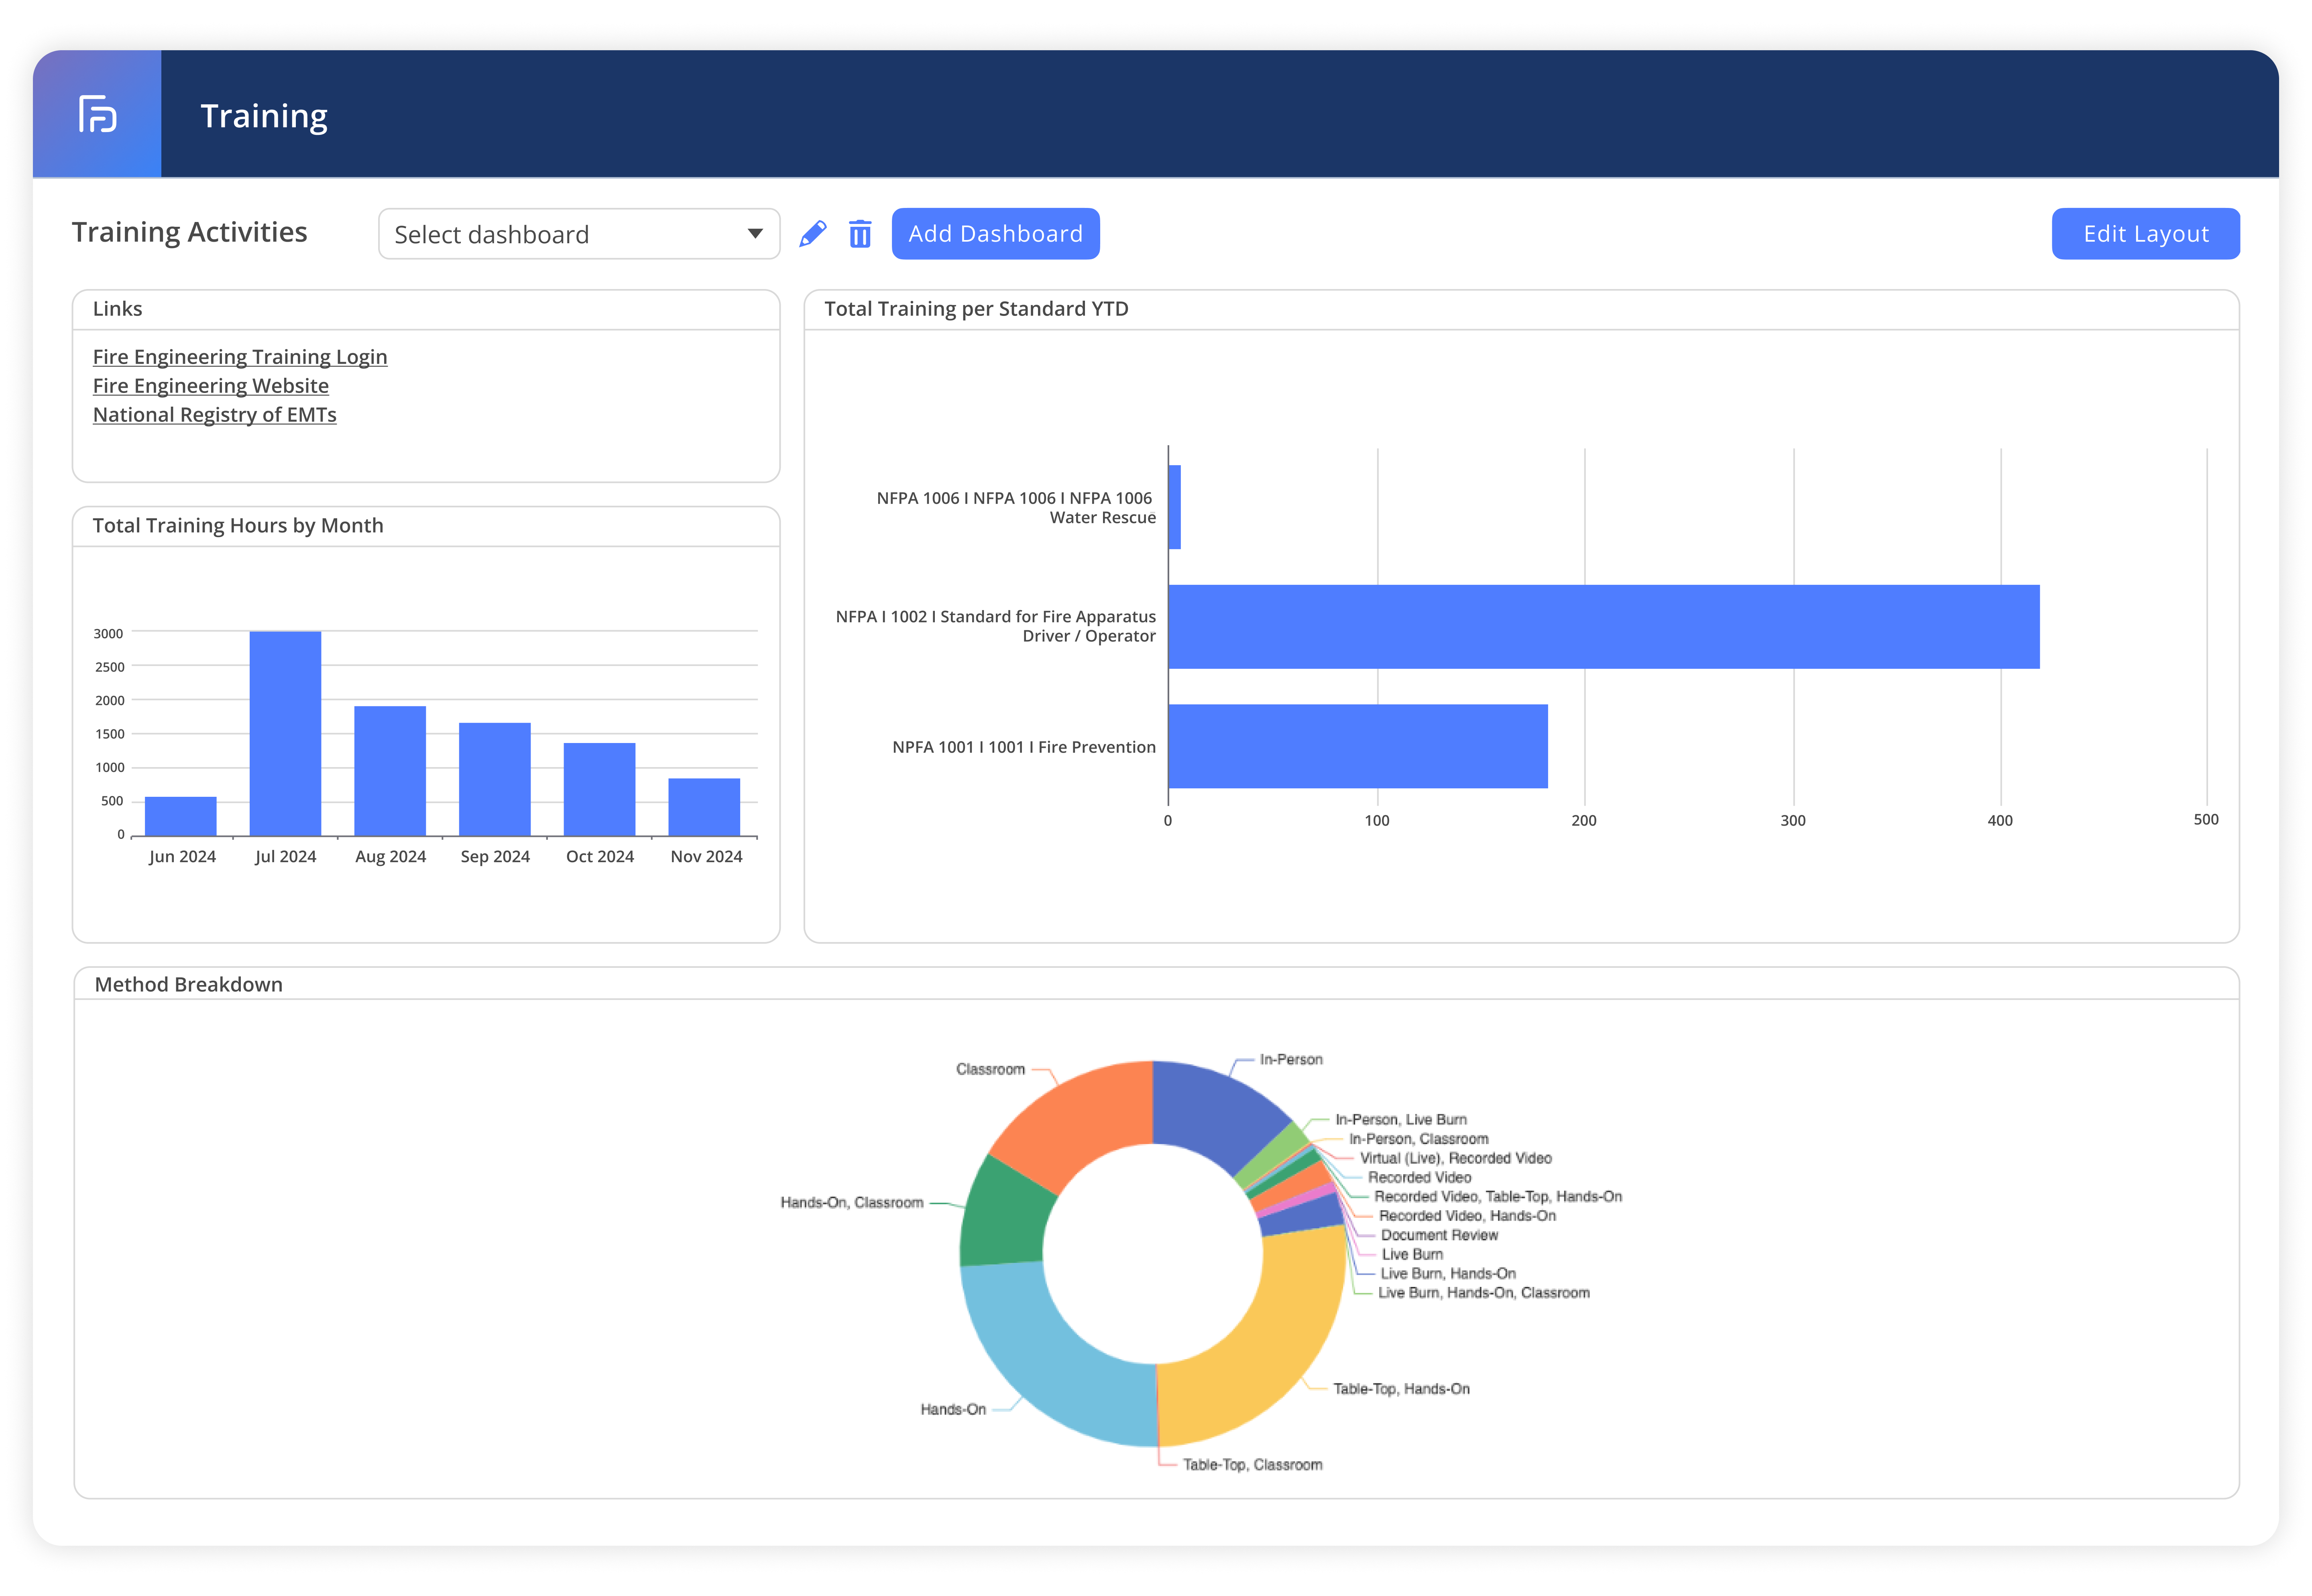Open the Fire Engineering Website link
The width and height of the screenshot is (2312, 1596).
[211, 386]
